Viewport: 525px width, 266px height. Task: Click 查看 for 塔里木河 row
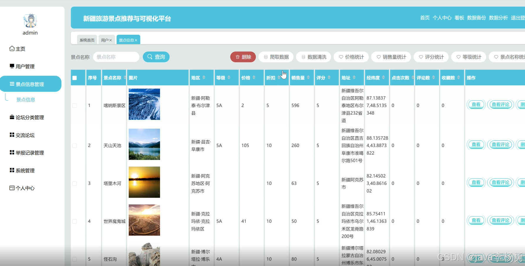476,183
